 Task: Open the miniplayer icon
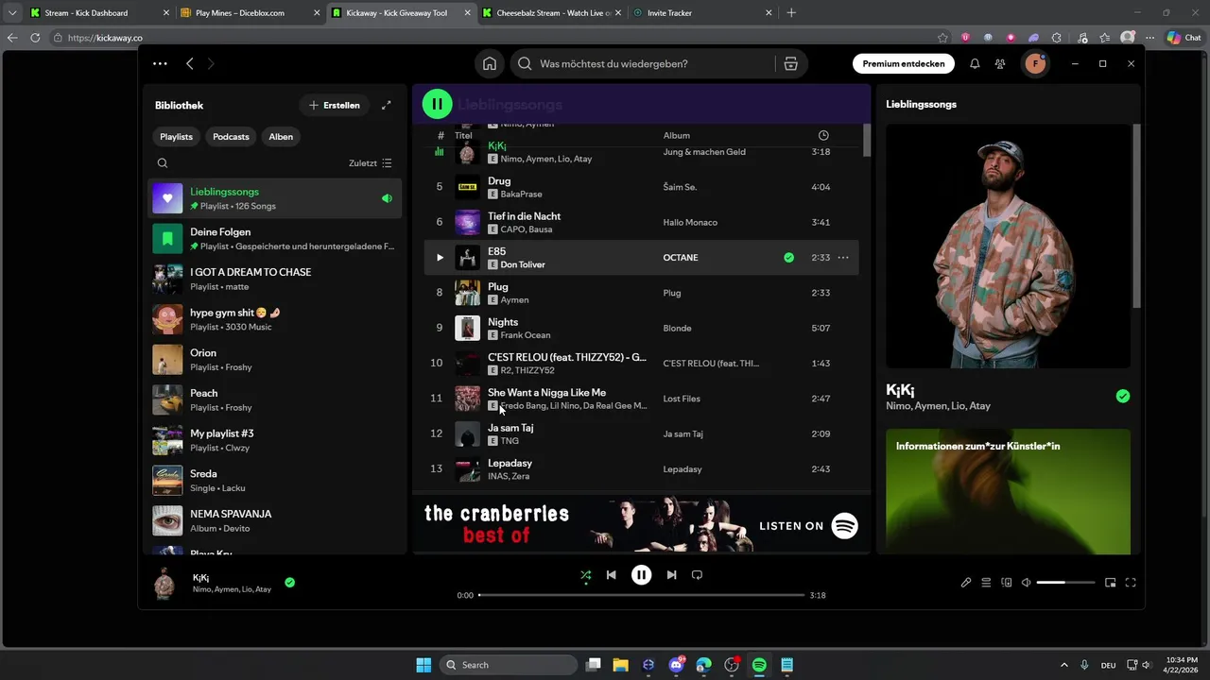1111,583
